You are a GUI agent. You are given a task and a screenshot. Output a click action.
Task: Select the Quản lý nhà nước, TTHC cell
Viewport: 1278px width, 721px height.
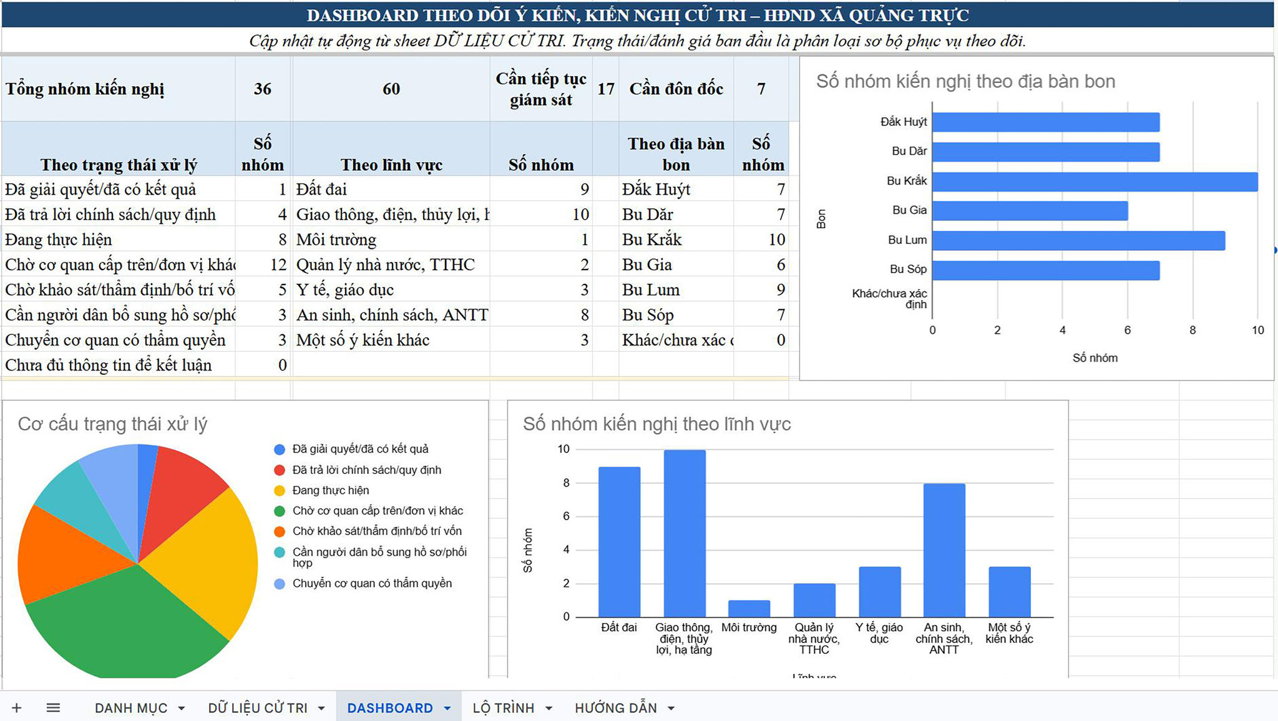coord(391,264)
